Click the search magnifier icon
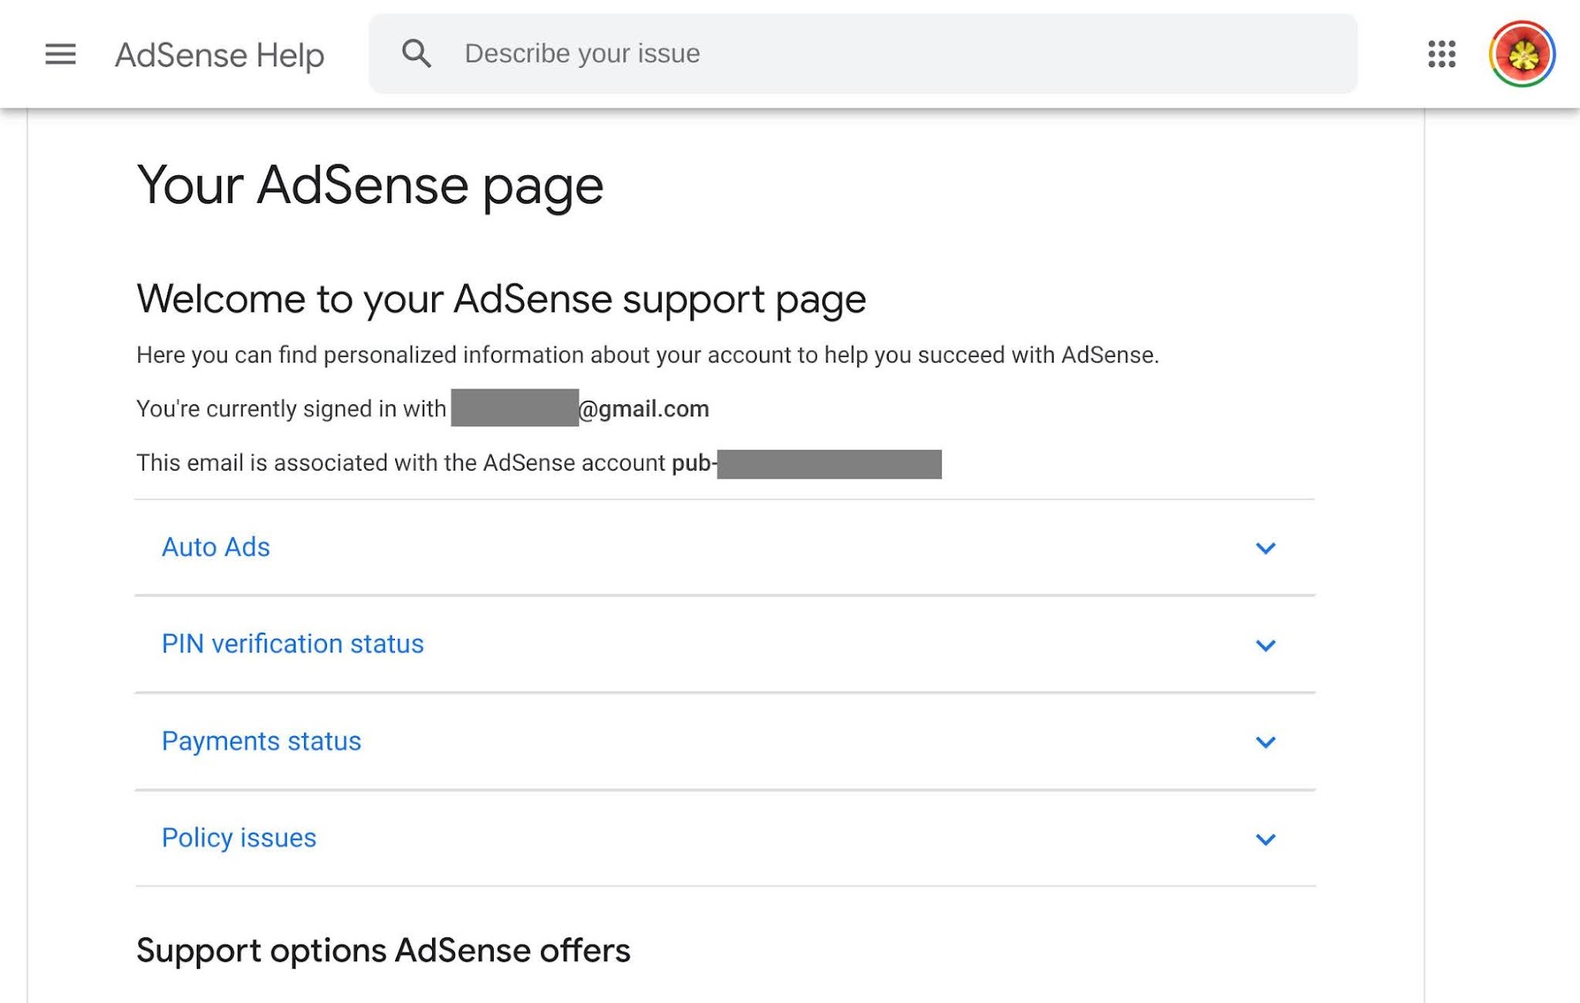Viewport: 1580px width, 1003px height. 416,54
